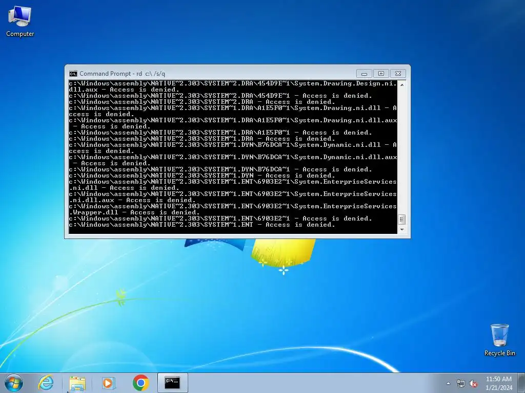This screenshot has height=393, width=525.
Task: Click the line ending SYSTEM~1.DYN - Access is denied
Action: 202,176
